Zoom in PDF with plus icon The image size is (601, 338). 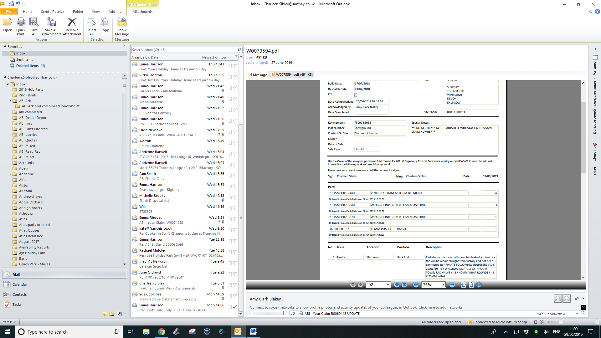point(416,285)
